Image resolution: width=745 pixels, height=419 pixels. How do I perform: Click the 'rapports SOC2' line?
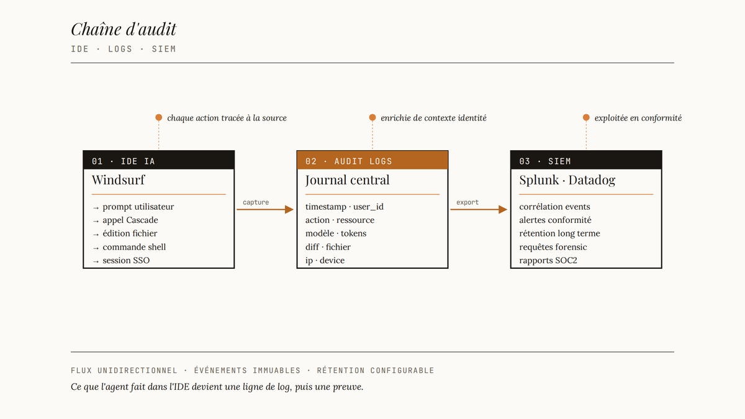(548, 261)
